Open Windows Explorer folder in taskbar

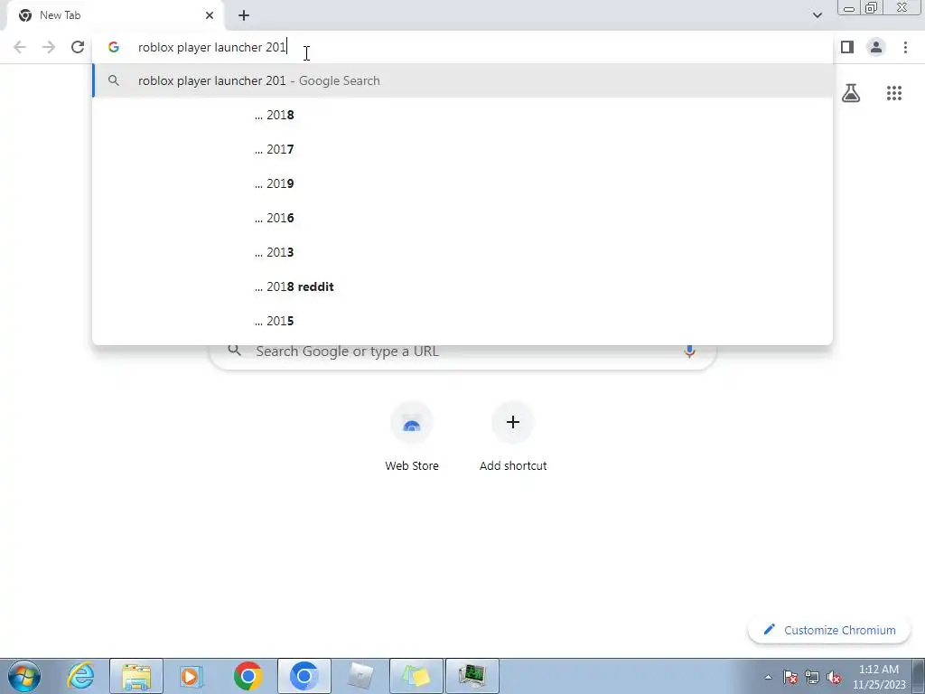pyautogui.click(x=136, y=676)
